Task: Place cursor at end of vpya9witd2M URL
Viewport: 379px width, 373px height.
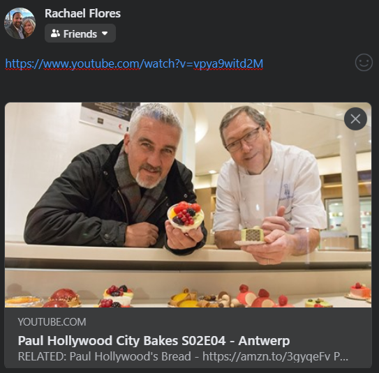Action: click(263, 63)
